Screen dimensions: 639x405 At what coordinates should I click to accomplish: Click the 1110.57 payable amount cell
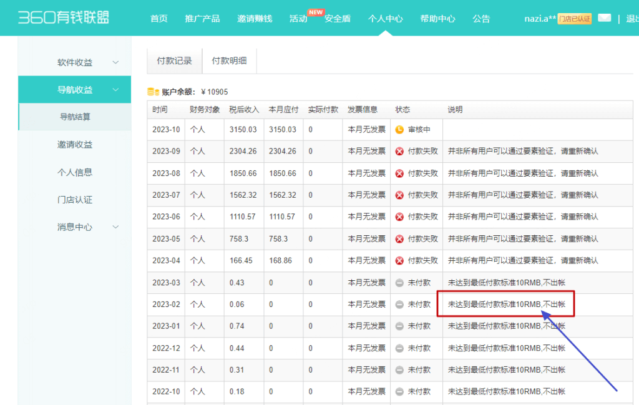[x=282, y=217]
